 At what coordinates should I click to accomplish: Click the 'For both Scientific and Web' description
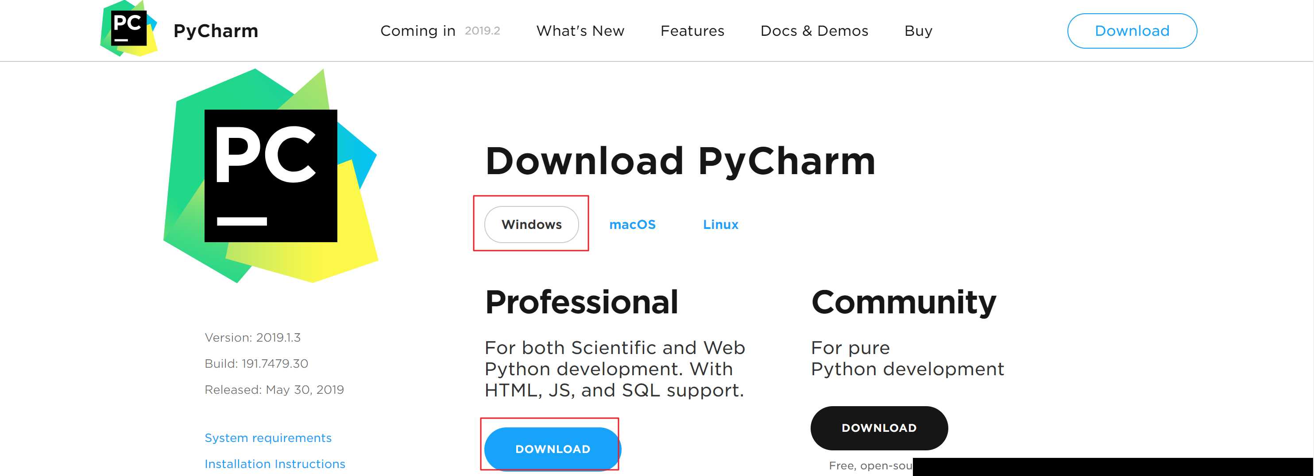pyautogui.click(x=614, y=369)
